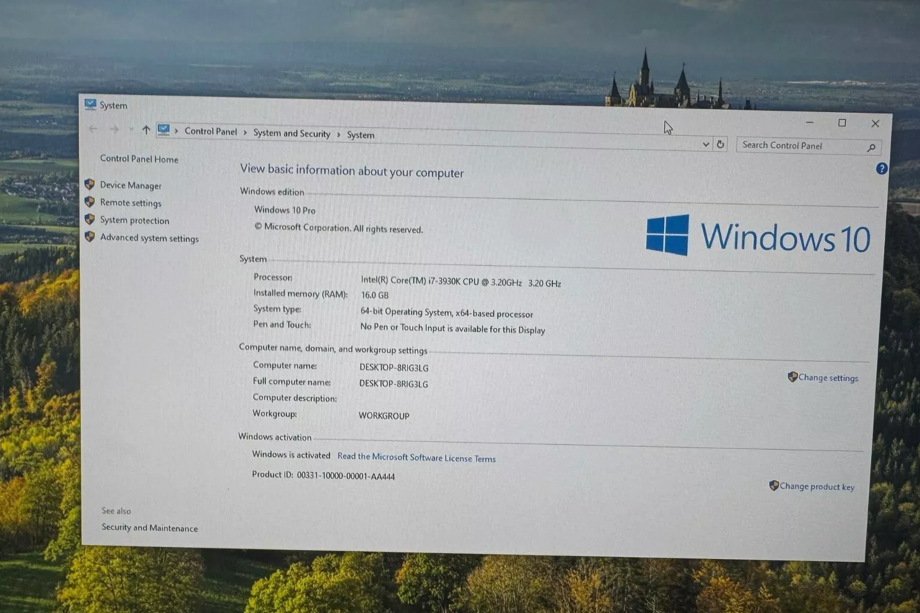Click the computer icon in the address bar
The image size is (920, 613).
164,130
